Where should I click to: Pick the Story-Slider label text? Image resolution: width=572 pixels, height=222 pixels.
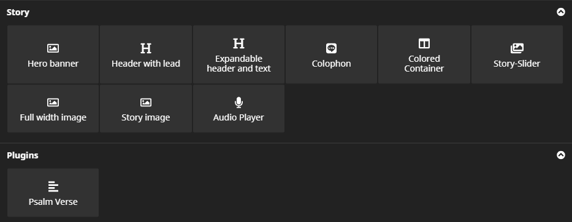[517, 64]
